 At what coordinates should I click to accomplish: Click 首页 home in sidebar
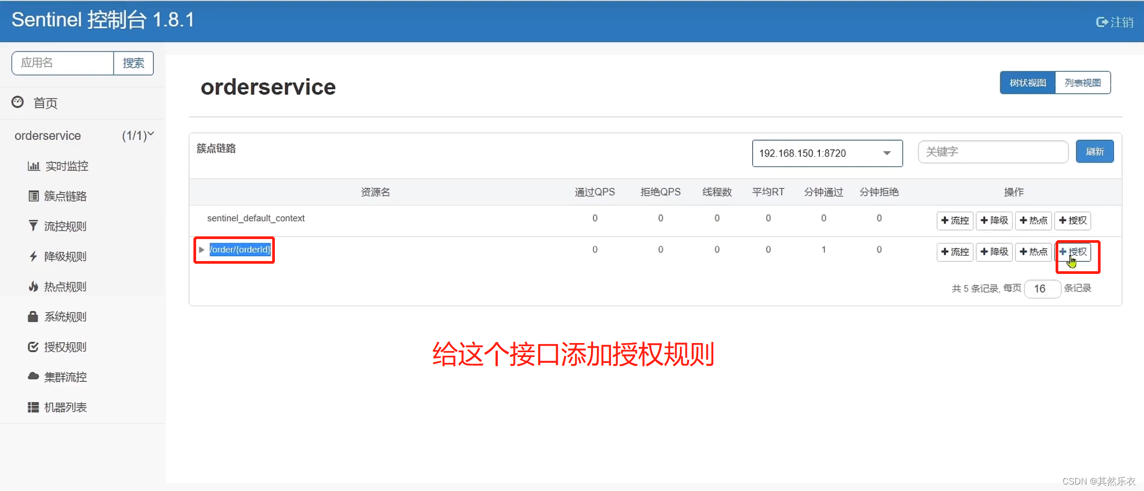pyautogui.click(x=44, y=102)
